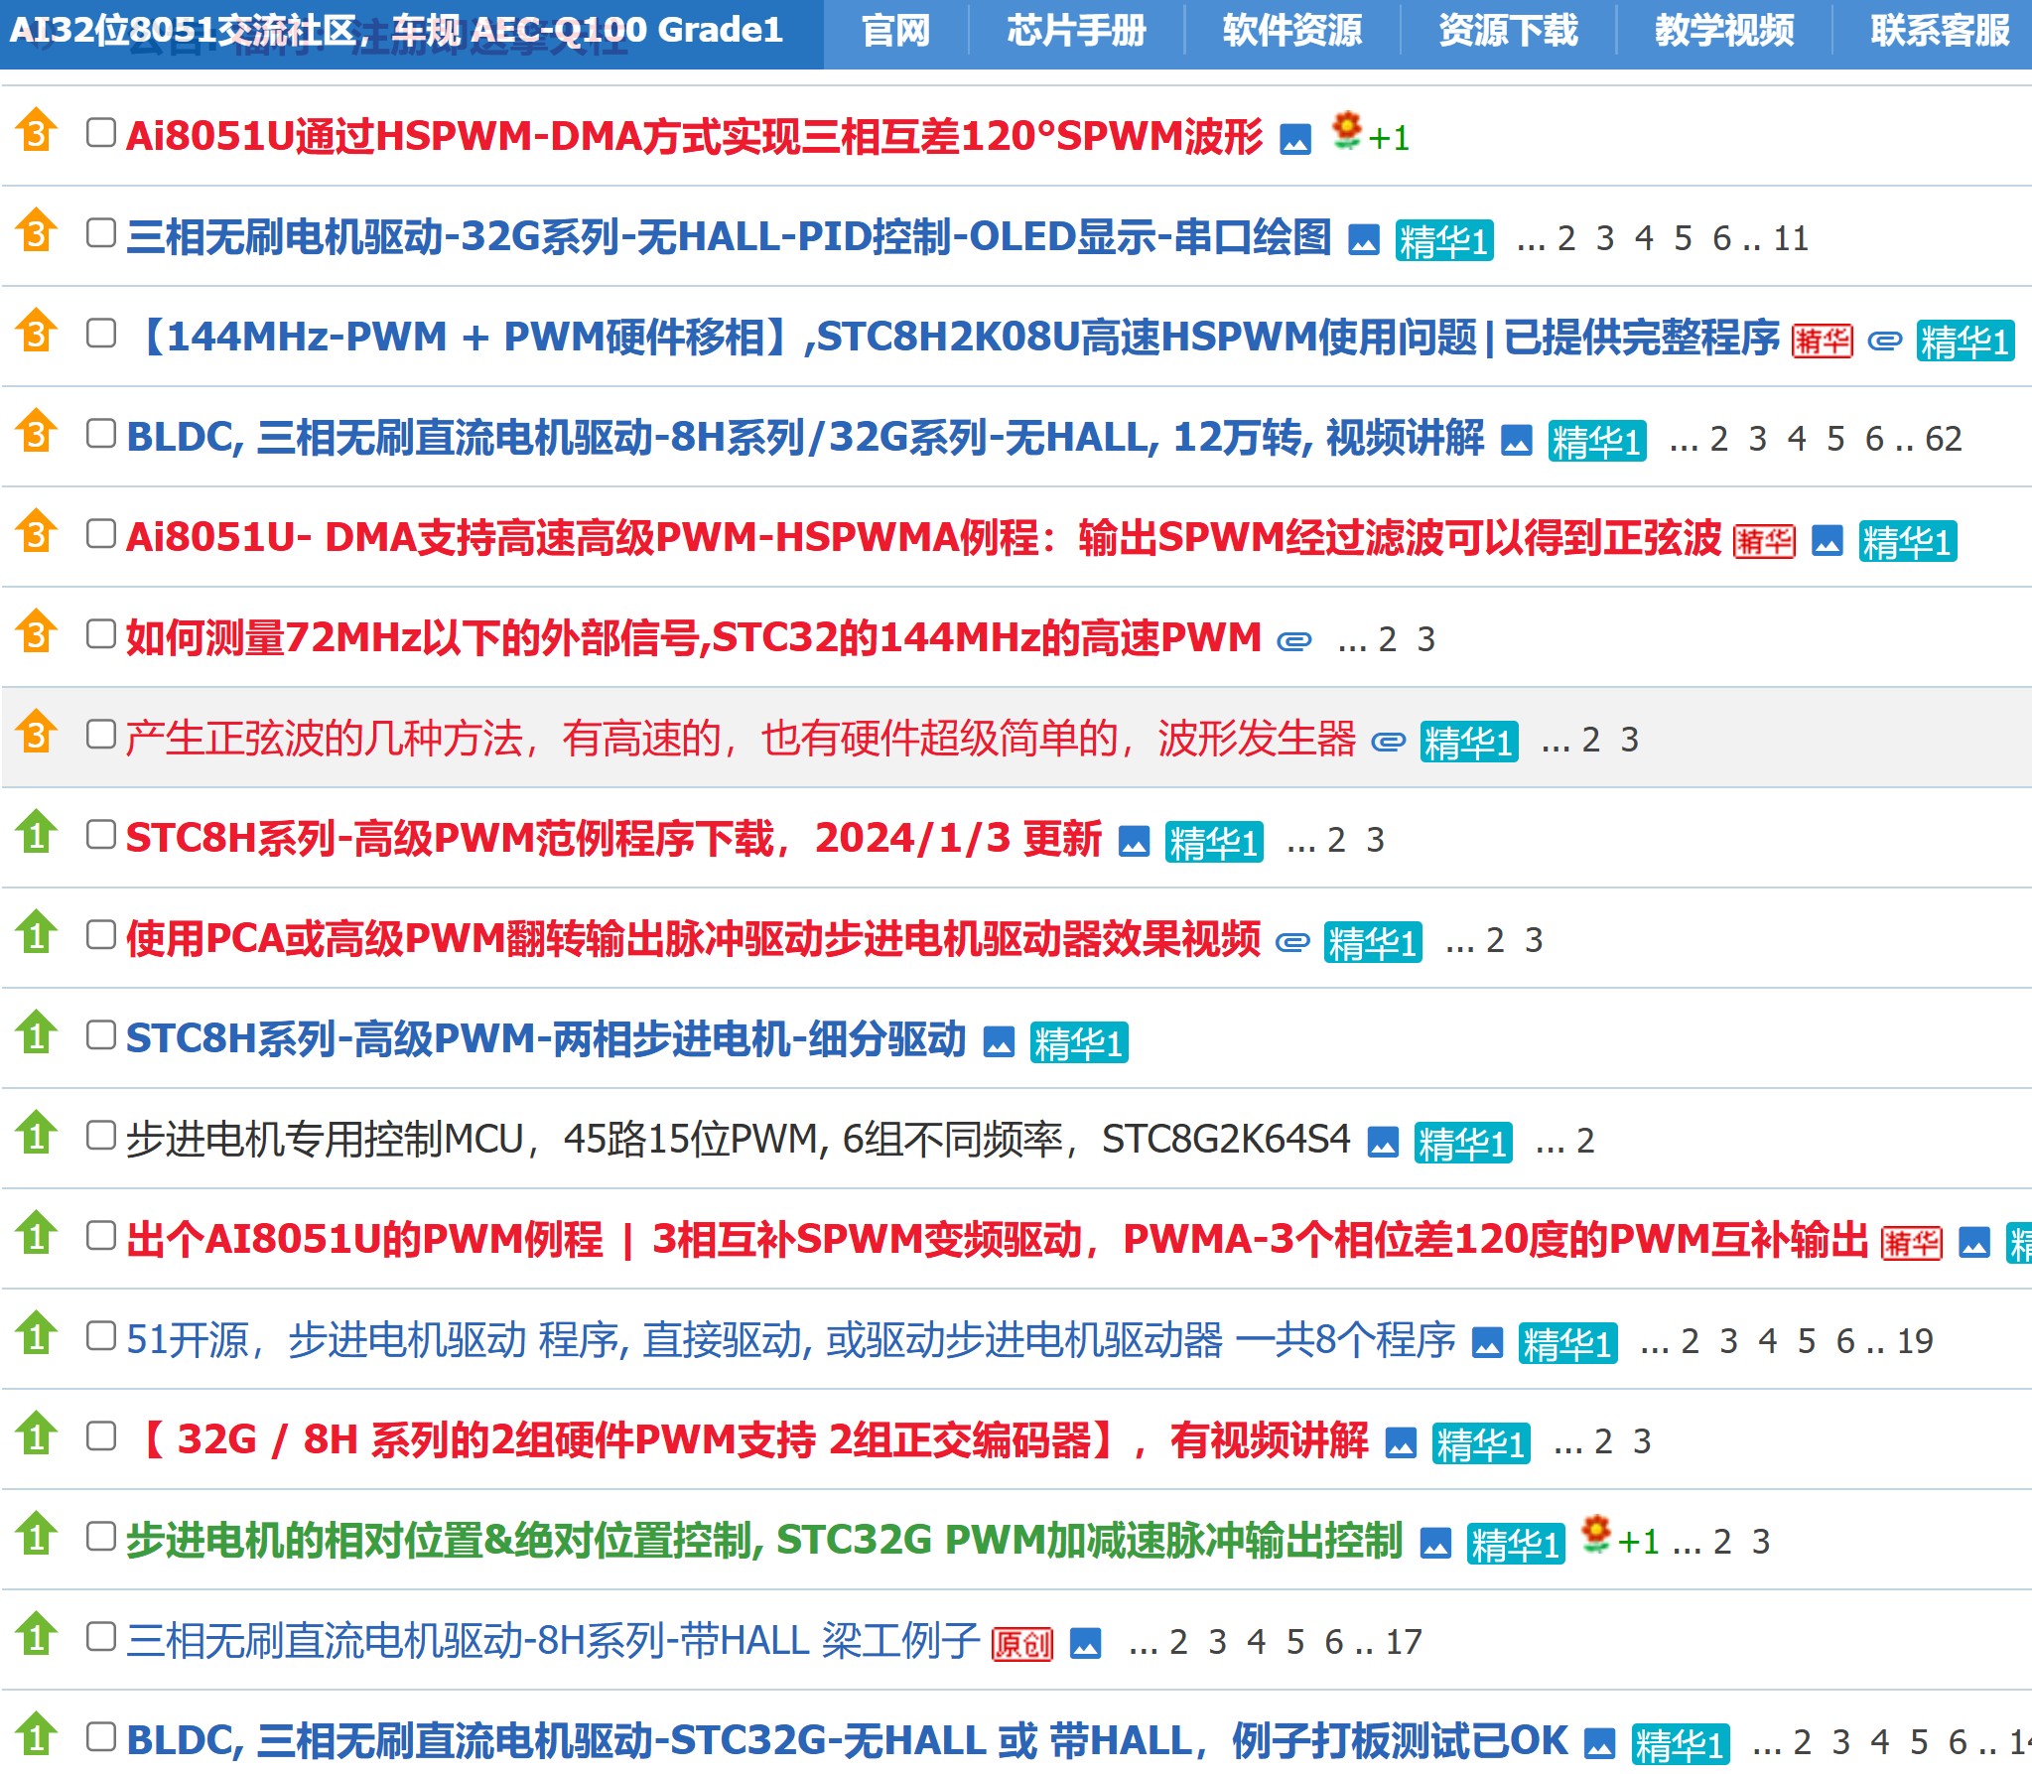Click sticky level-1 icon of 51开源步进电机驱动 thread
The height and width of the screenshot is (1774, 2032).
(37, 1333)
